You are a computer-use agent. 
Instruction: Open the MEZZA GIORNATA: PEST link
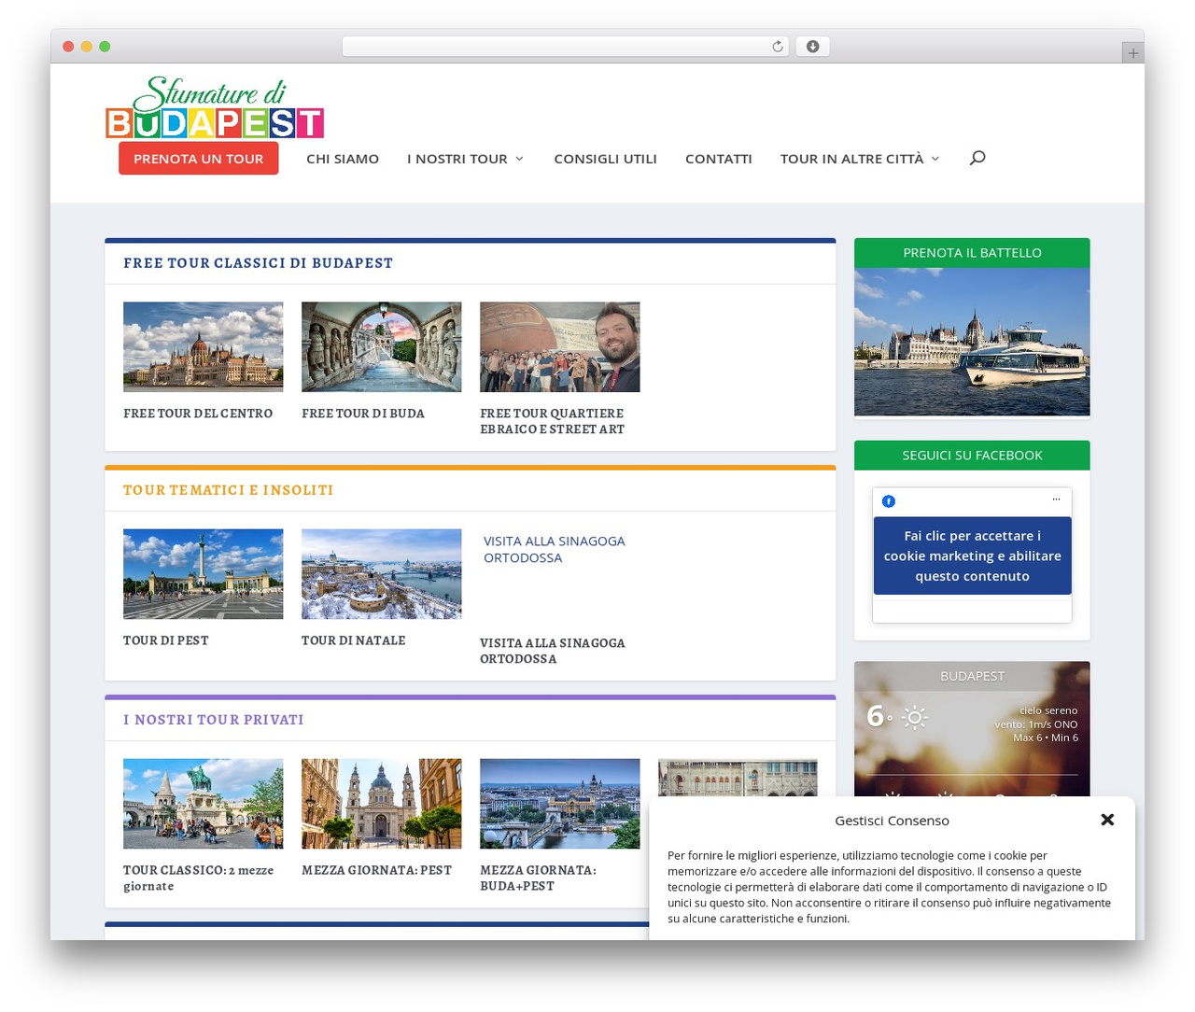[377, 870]
